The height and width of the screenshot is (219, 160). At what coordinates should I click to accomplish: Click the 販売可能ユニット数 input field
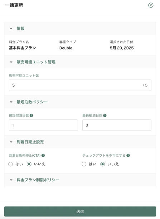coord(80,85)
